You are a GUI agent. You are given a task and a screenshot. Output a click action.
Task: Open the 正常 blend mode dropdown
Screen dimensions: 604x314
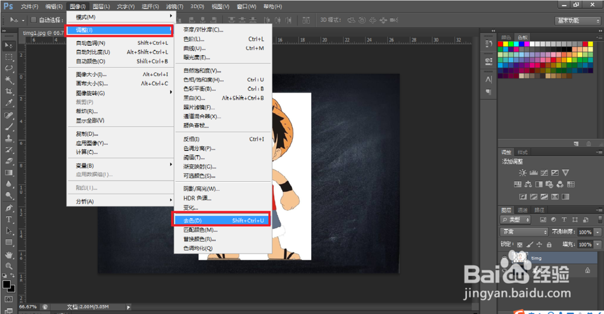(524, 231)
